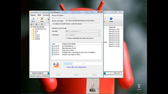Open the Lixeira recycle bin desktop icon
The width and height of the screenshot is (168, 94).
tap(139, 87)
